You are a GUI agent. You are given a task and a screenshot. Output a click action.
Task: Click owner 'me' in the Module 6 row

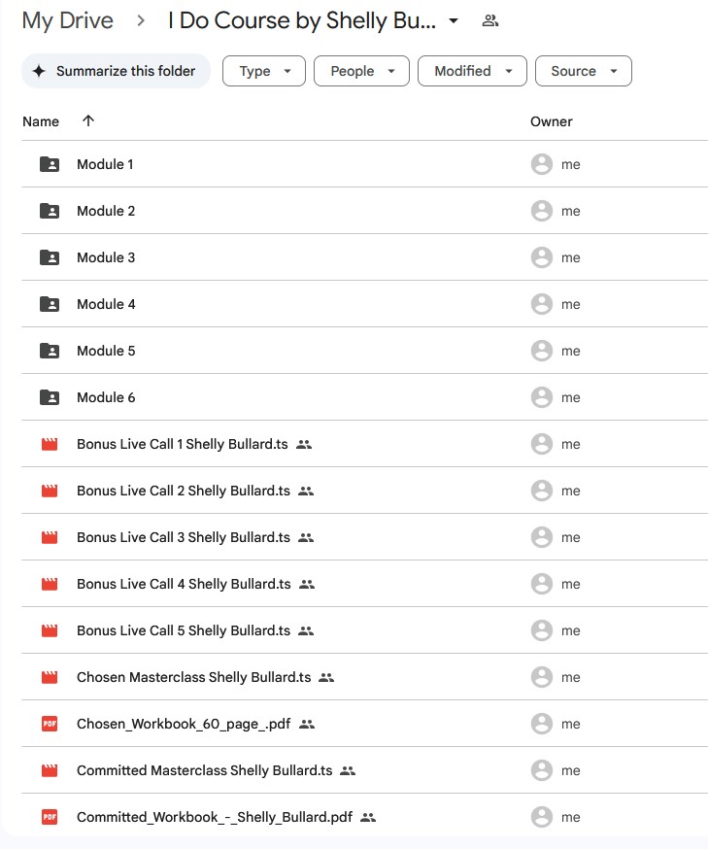pyautogui.click(x=570, y=397)
